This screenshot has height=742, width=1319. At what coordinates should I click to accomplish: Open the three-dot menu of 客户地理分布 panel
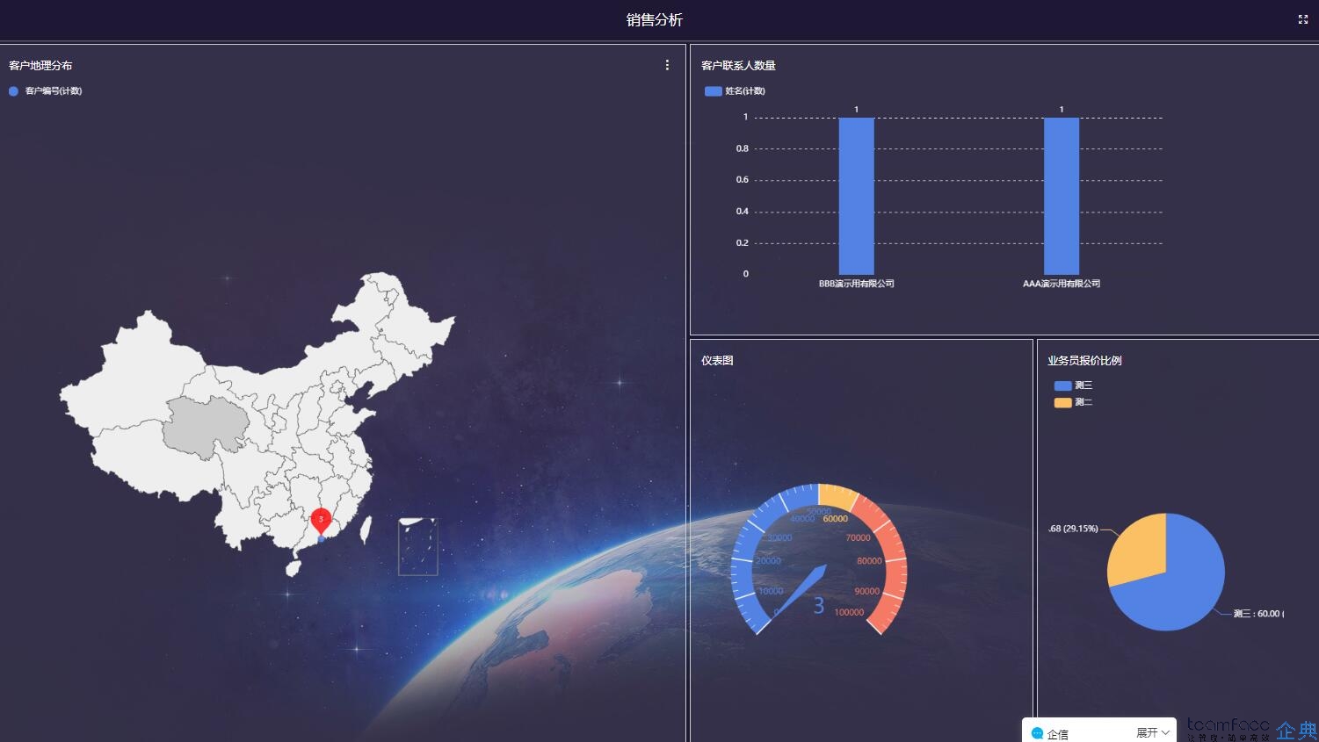point(667,65)
